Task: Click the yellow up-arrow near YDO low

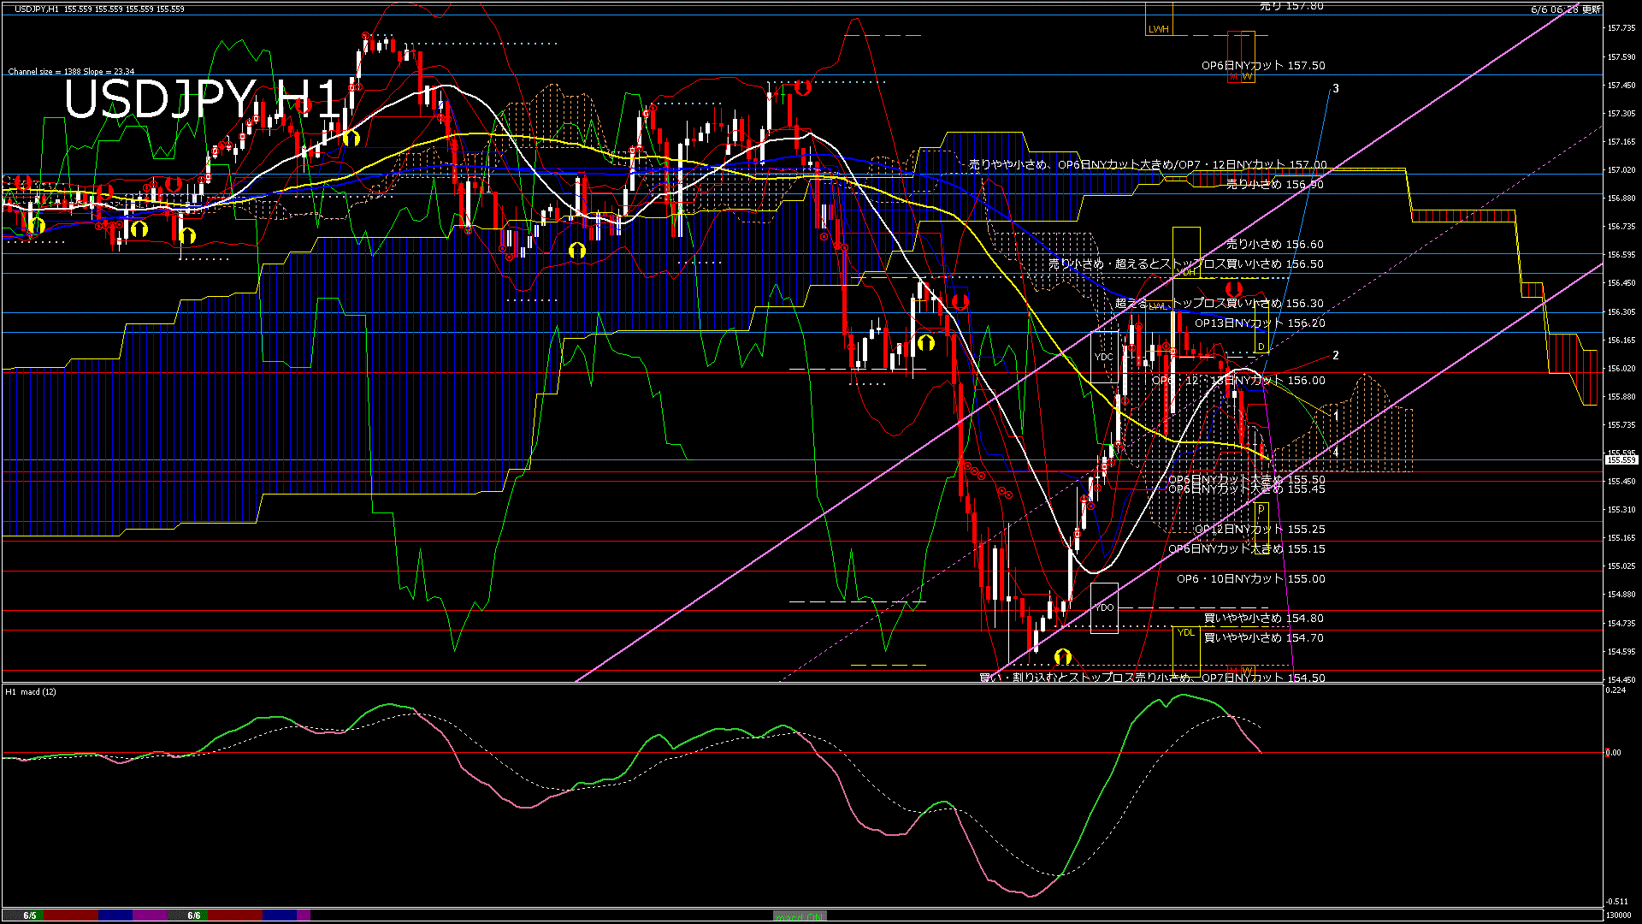Action: (1063, 657)
